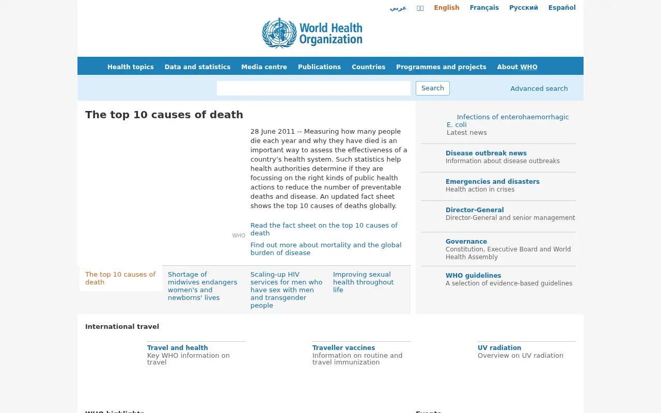Viewport: 661px width, 413px height.
Task: Open About WHO menu item
Action: 517,67
